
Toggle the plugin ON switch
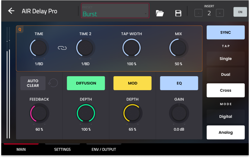pos(240,12)
